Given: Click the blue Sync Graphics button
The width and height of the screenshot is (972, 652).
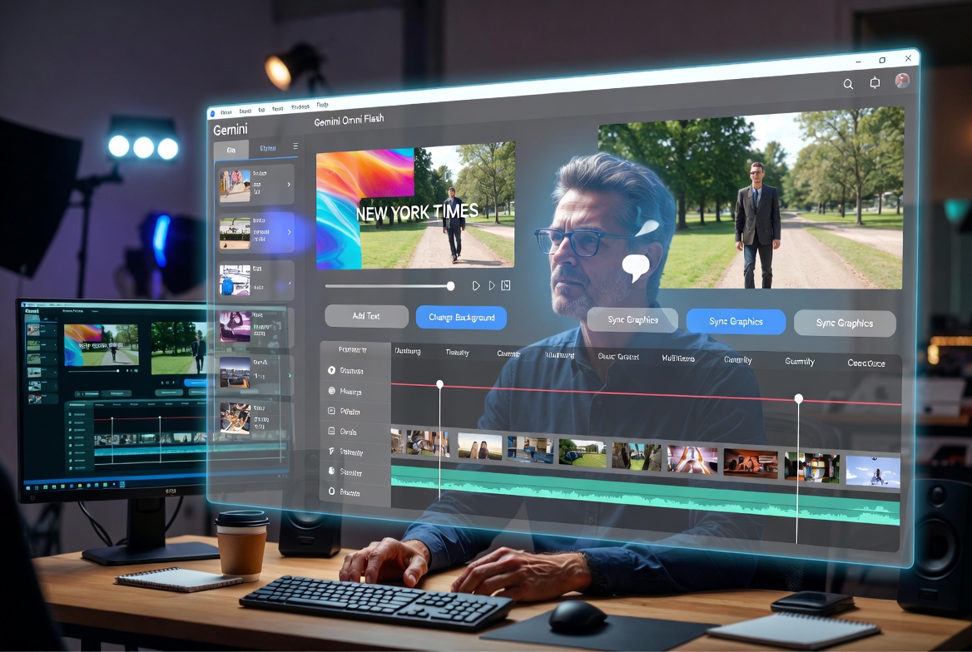Looking at the screenshot, I should click(x=736, y=322).
